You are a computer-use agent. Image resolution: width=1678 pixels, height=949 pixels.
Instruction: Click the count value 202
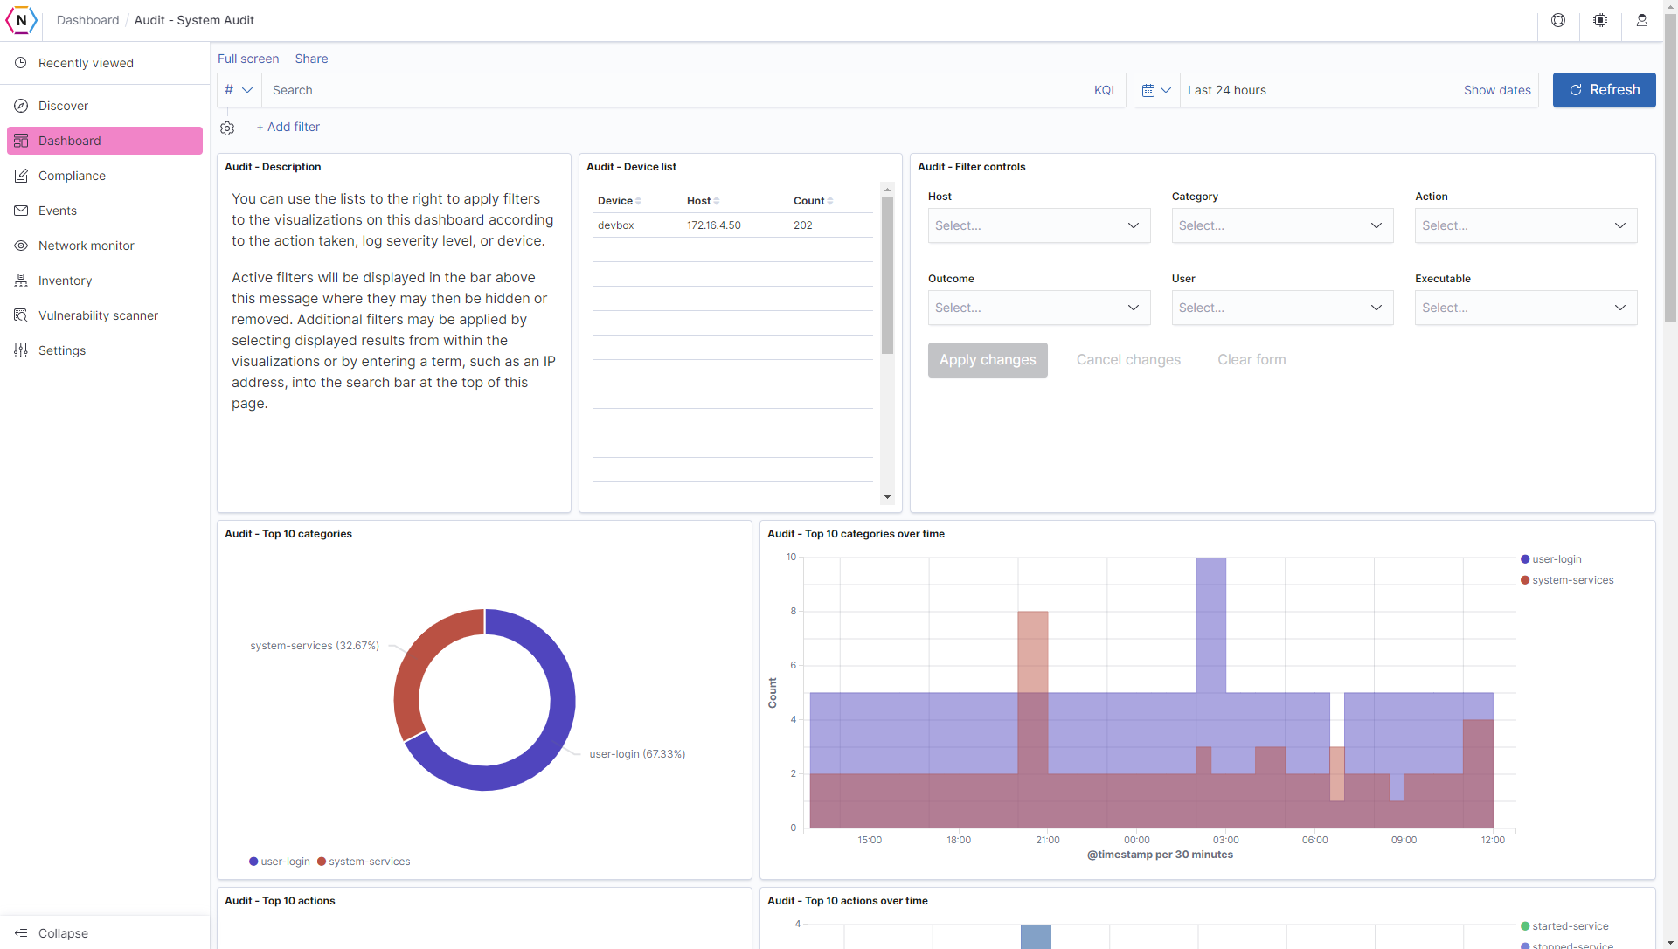click(x=802, y=225)
